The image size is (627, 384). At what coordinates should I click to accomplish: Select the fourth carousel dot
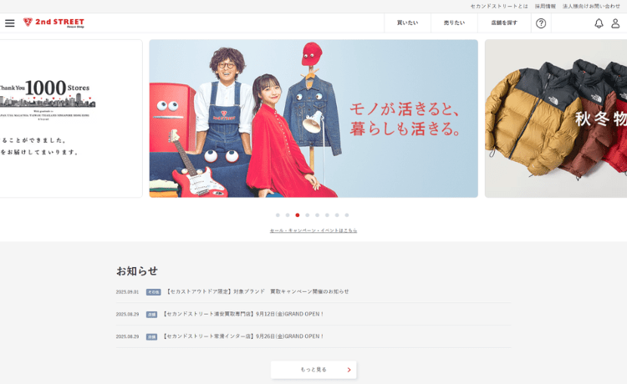[308, 215]
